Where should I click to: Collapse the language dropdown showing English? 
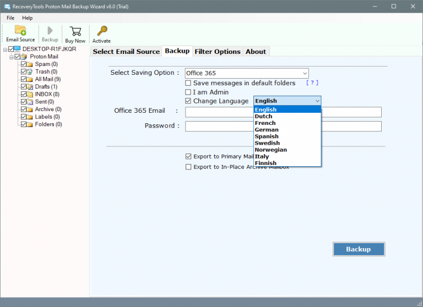point(287,101)
